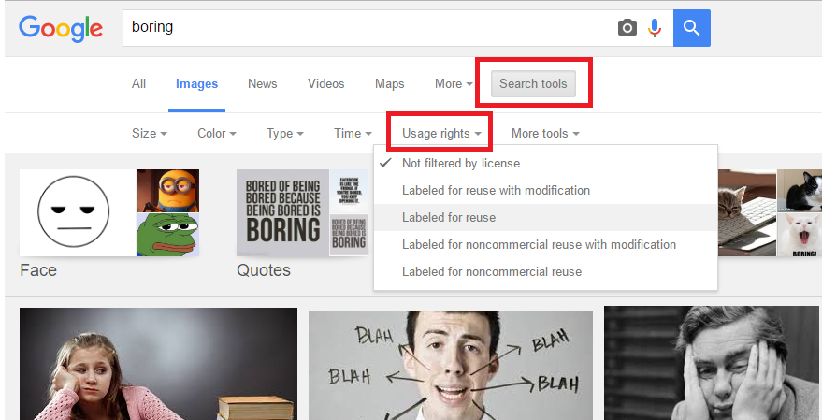The width and height of the screenshot is (822, 420).
Task: Start voice search with the microphone icon
Action: (x=655, y=27)
